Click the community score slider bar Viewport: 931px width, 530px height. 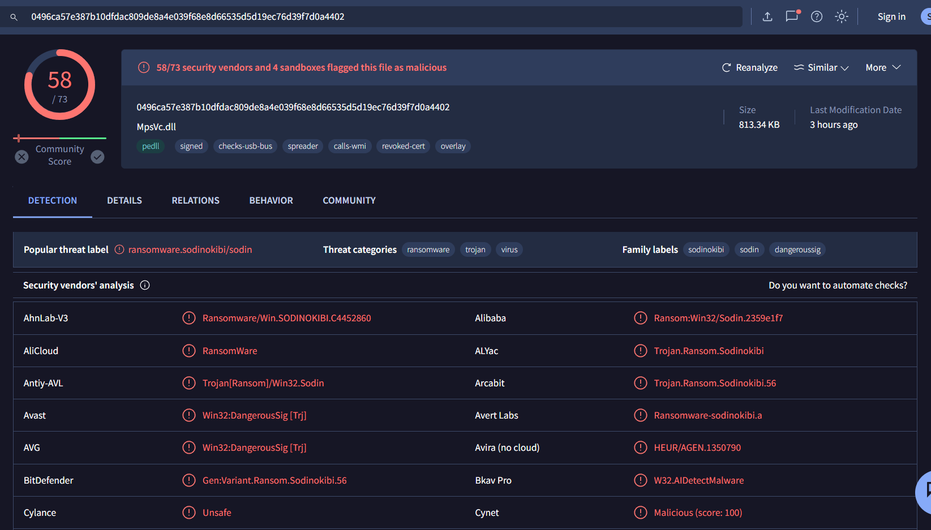point(59,138)
